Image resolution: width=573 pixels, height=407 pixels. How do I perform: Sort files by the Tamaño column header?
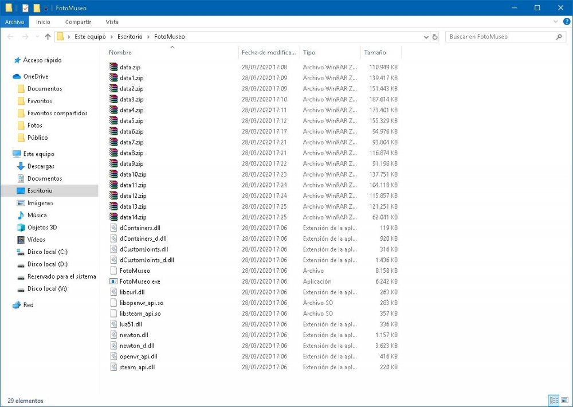click(x=375, y=52)
